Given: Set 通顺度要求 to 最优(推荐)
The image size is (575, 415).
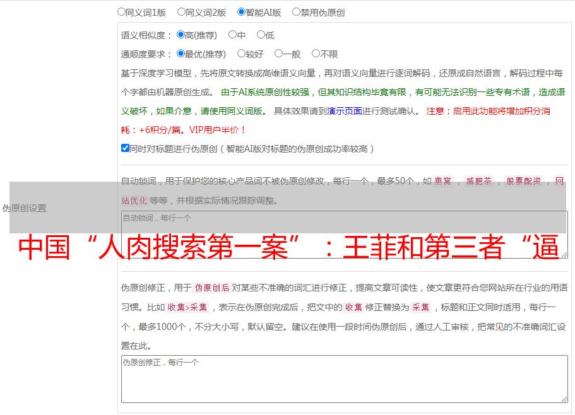Looking at the screenshot, I should [x=181, y=54].
